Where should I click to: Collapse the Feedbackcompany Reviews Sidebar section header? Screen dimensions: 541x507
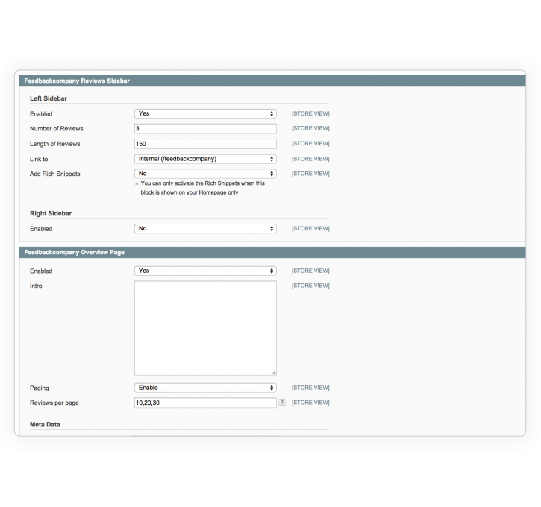tap(272, 81)
